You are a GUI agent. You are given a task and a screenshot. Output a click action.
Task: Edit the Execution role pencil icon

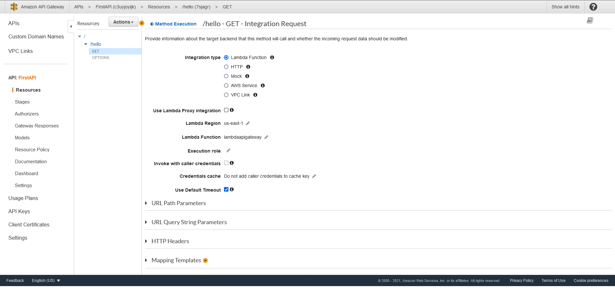tap(228, 150)
